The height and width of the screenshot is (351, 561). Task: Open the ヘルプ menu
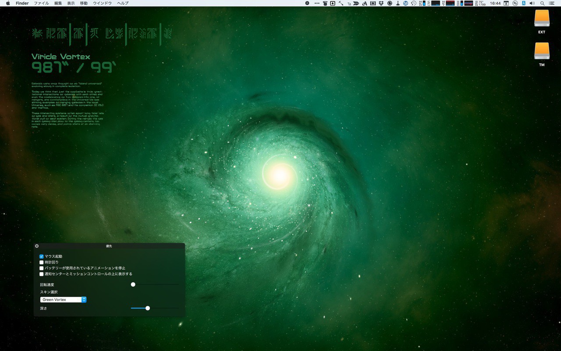point(123,3)
